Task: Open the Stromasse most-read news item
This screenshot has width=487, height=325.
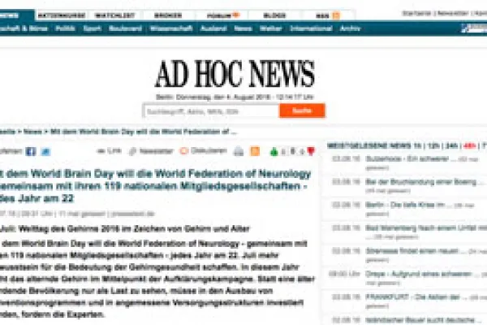Action: (x=412, y=251)
